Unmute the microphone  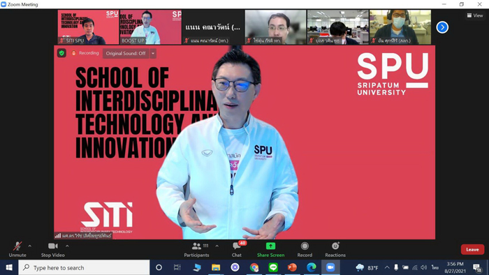point(17,250)
